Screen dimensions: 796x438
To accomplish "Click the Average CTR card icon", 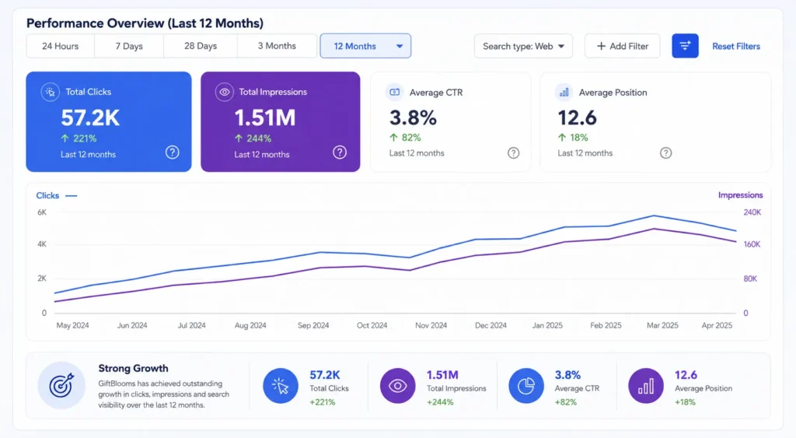I will tap(394, 92).
